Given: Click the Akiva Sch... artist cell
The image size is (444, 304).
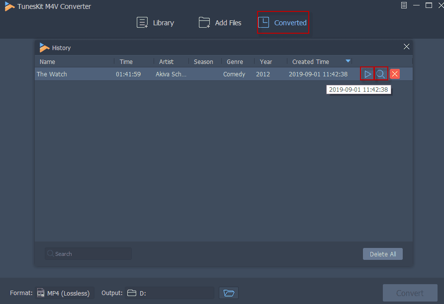Looking at the screenshot, I should tap(171, 74).
